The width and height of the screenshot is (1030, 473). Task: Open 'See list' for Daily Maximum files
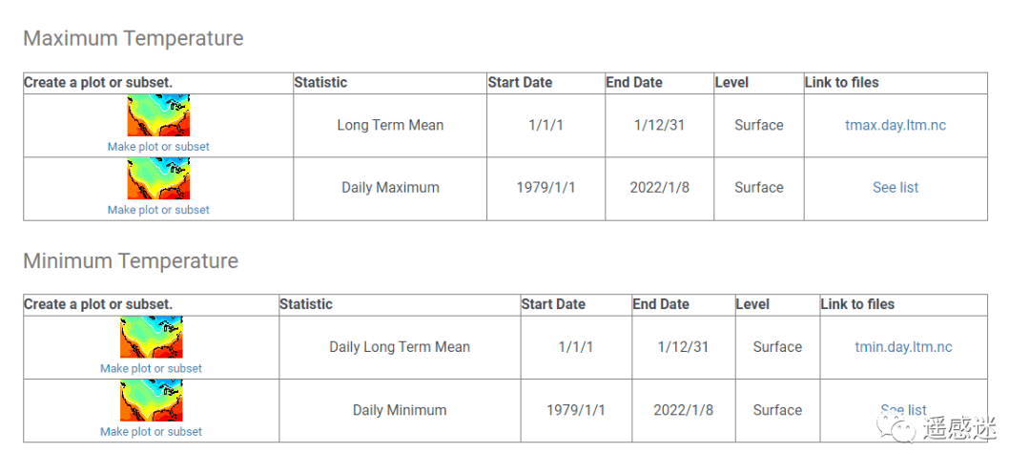(x=896, y=188)
